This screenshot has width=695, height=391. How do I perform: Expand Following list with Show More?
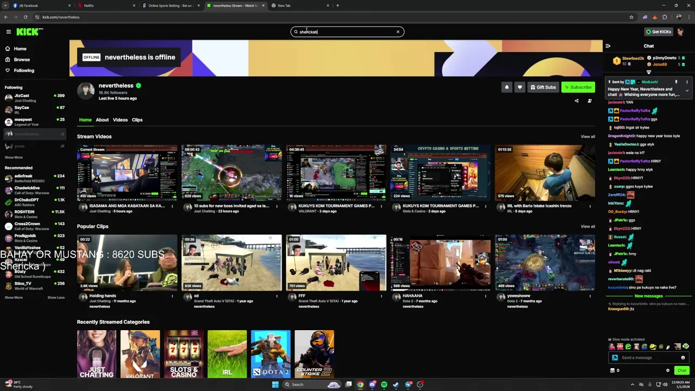point(14,157)
